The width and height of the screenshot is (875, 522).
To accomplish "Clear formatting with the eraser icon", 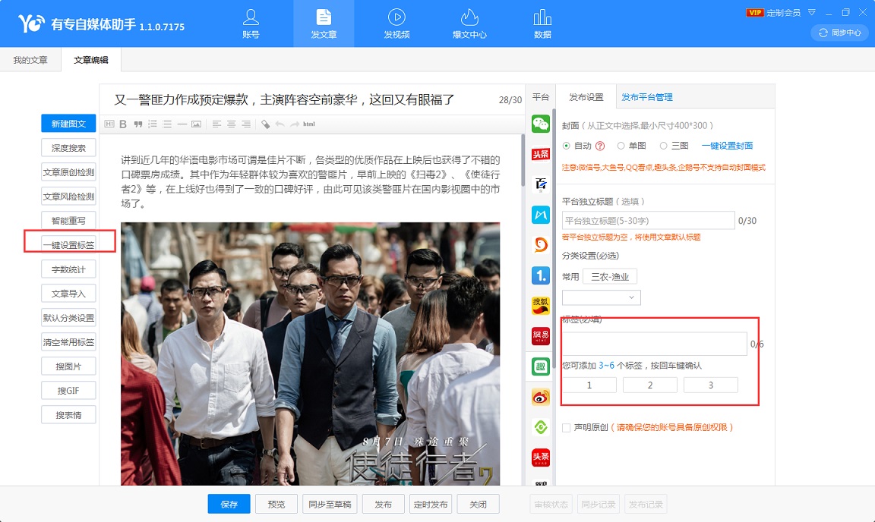I will pos(266,124).
